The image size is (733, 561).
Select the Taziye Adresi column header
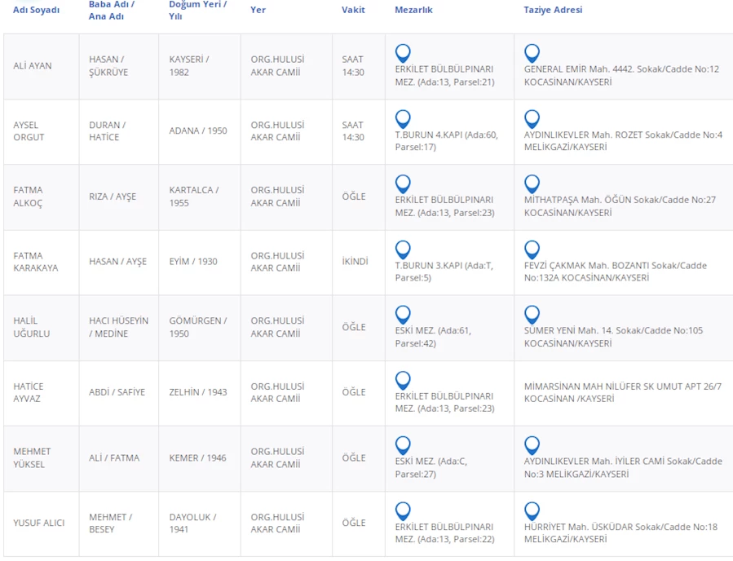pyautogui.click(x=553, y=11)
